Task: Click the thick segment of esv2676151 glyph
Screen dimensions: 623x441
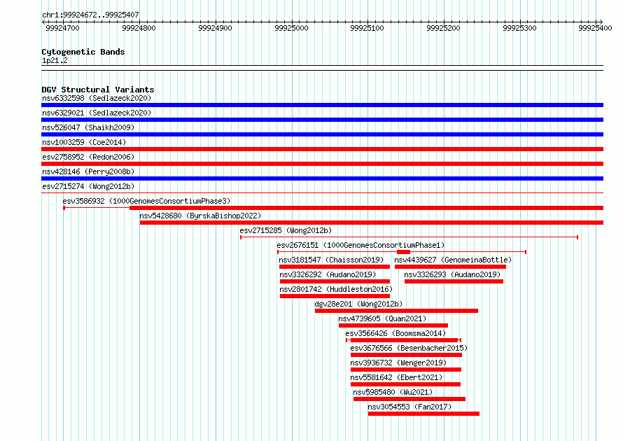Action: (x=404, y=252)
